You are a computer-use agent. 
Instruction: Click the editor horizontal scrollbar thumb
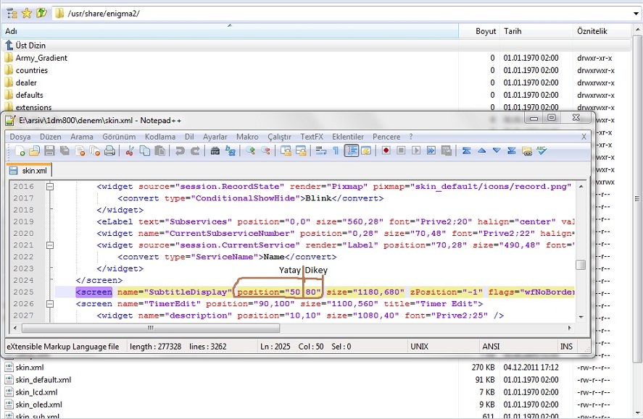151,328
